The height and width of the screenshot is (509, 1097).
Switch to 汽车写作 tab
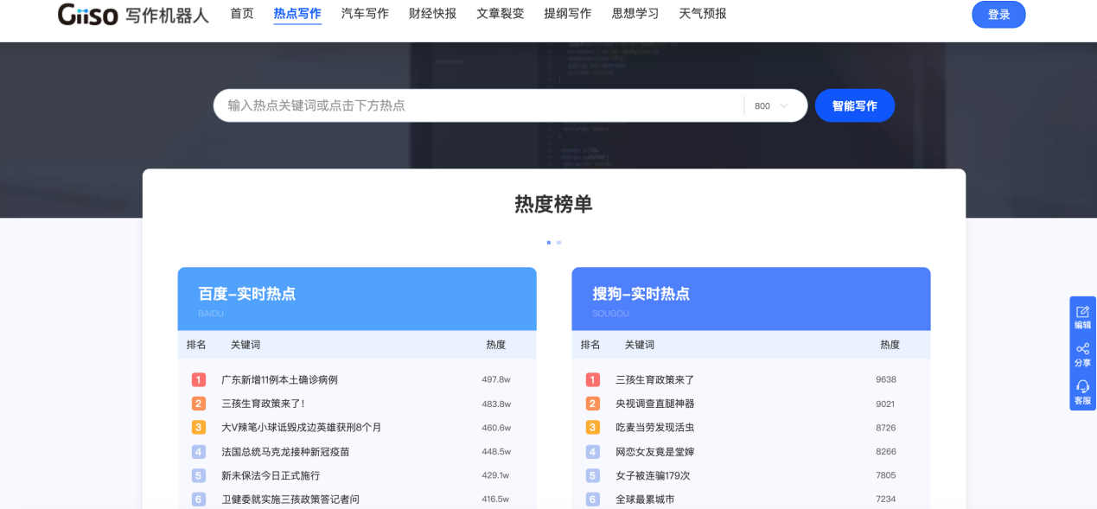365,14
